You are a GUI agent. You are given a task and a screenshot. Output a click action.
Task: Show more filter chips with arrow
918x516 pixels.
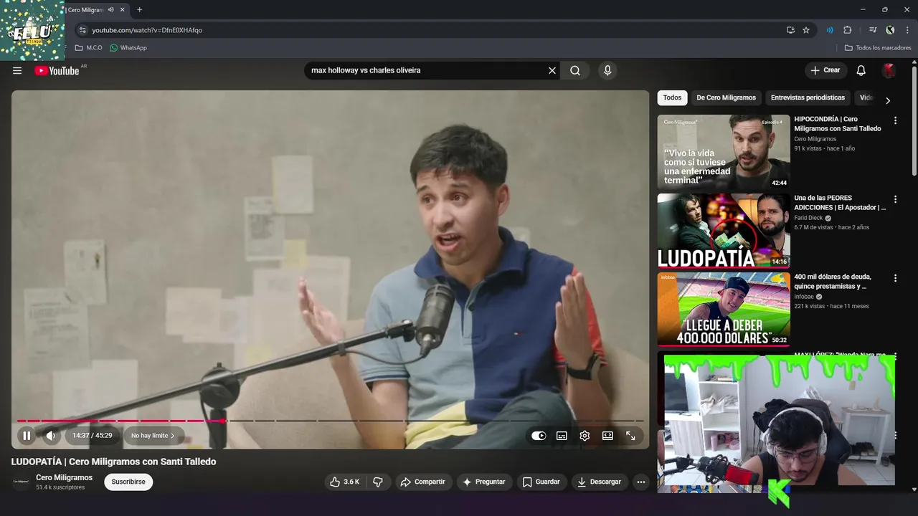point(888,100)
